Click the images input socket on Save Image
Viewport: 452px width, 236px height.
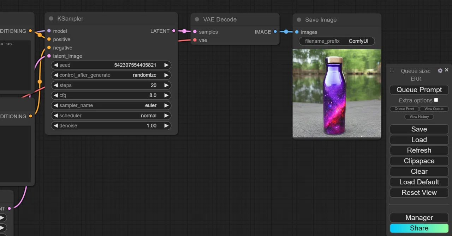(x=297, y=32)
